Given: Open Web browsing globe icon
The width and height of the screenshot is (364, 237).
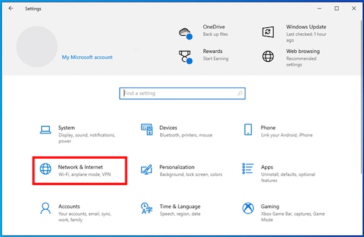Looking at the screenshot, I should [268, 56].
